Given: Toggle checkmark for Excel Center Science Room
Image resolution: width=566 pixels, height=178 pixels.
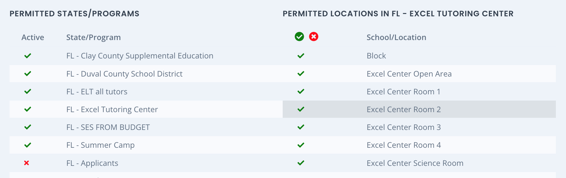Looking at the screenshot, I should (x=301, y=163).
